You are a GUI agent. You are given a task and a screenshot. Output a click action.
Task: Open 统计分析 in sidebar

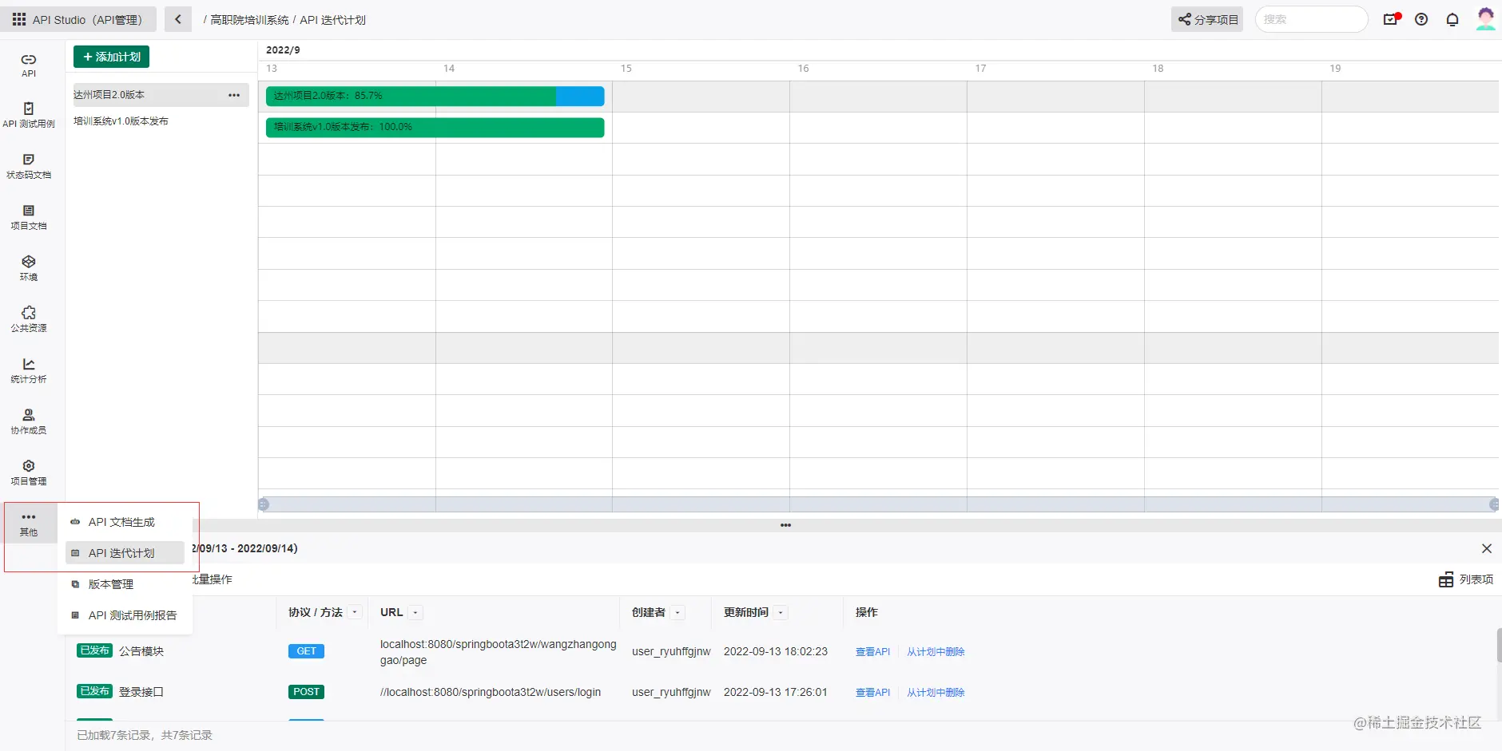(x=29, y=371)
